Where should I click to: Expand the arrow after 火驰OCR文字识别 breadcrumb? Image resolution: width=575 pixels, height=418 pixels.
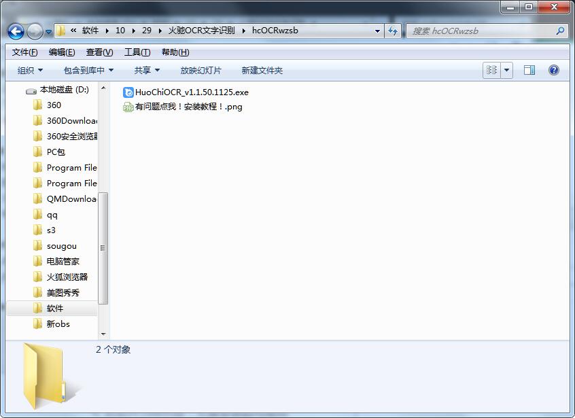point(243,31)
